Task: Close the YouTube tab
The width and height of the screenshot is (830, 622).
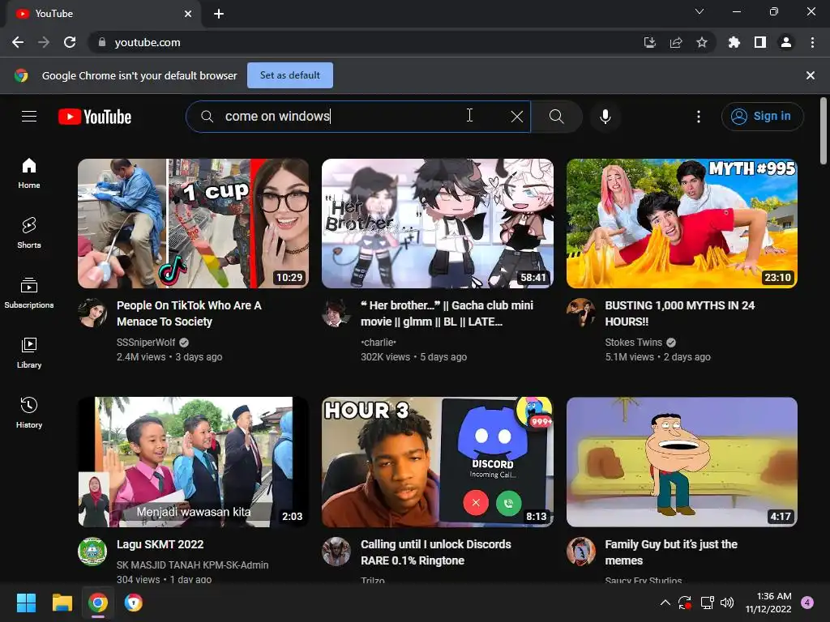Action: point(188,14)
